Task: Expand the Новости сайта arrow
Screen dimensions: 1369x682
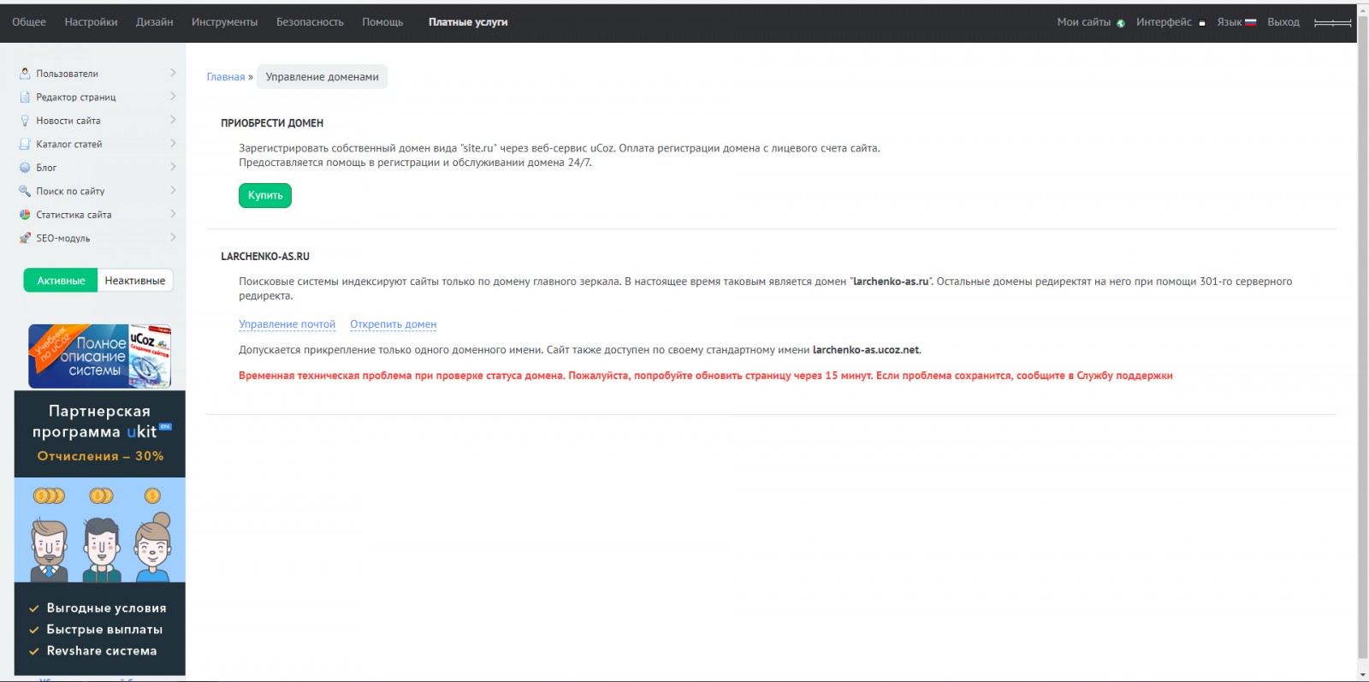Action: (x=173, y=120)
